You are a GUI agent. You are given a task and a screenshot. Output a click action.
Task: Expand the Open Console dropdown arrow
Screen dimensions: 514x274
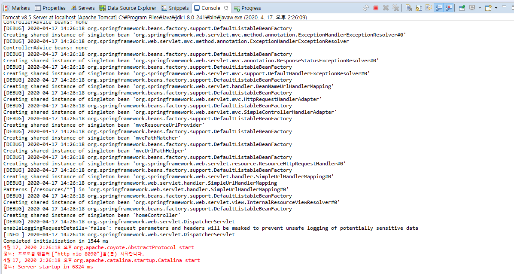pos(496,8)
